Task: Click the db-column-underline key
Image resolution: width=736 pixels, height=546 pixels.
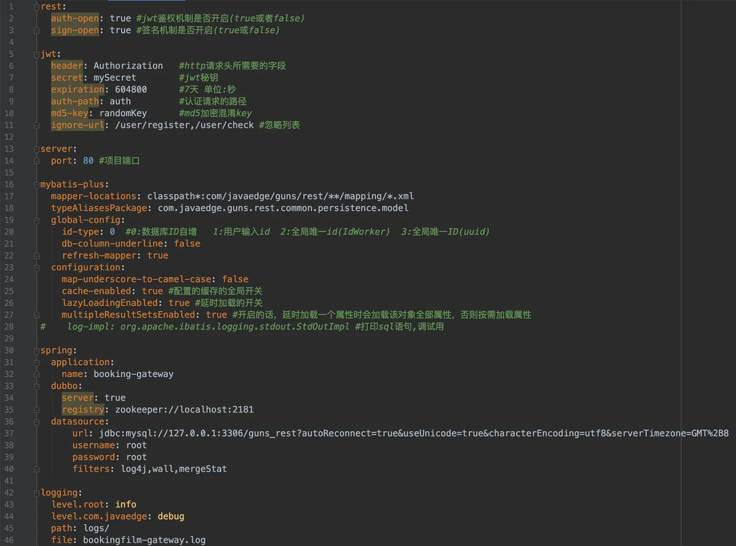Action: [113, 244]
